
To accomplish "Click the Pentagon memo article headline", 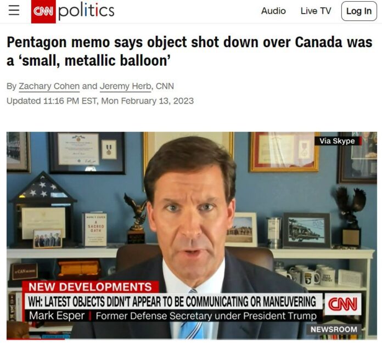I will point(189,52).
